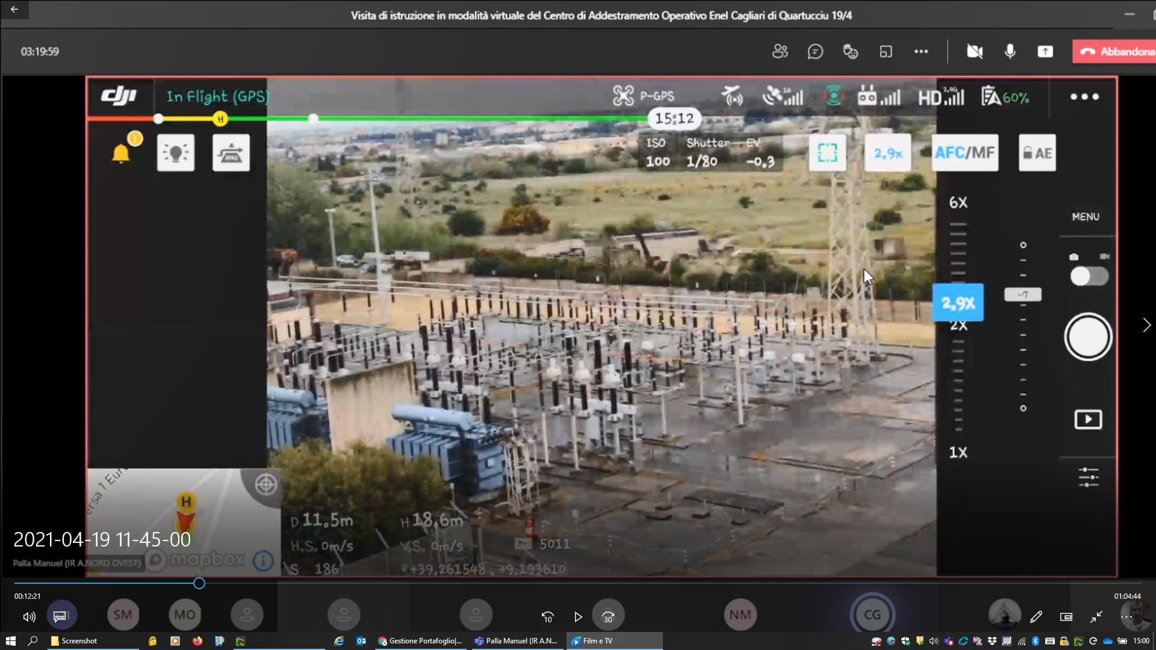Screen dimensions: 1156x650
Task: Mute the meeting microphone
Action: [x=1010, y=52]
